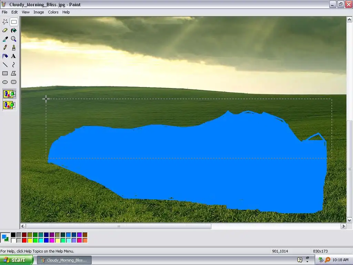Choose the Ellipse shape tool
Image resolution: width=353 pixels, height=265 pixels.
coord(5,82)
